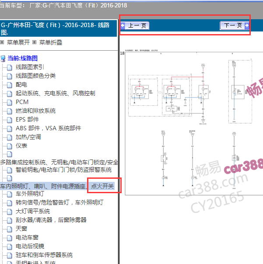Image resolution: width=263 pixels, height=264 pixels.
Task: Open 电动后视镜 entry
Action: [30, 246]
